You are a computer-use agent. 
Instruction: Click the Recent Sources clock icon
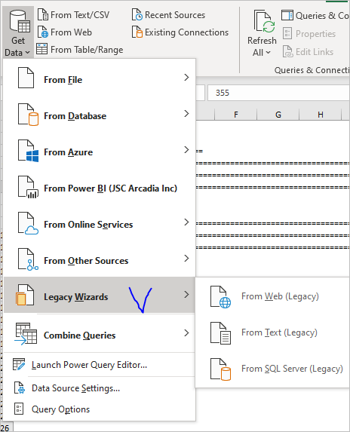tap(137, 14)
